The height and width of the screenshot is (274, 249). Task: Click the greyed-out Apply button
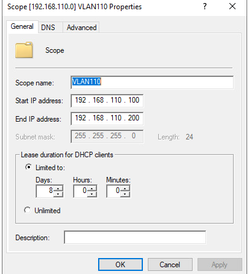(x=220, y=265)
